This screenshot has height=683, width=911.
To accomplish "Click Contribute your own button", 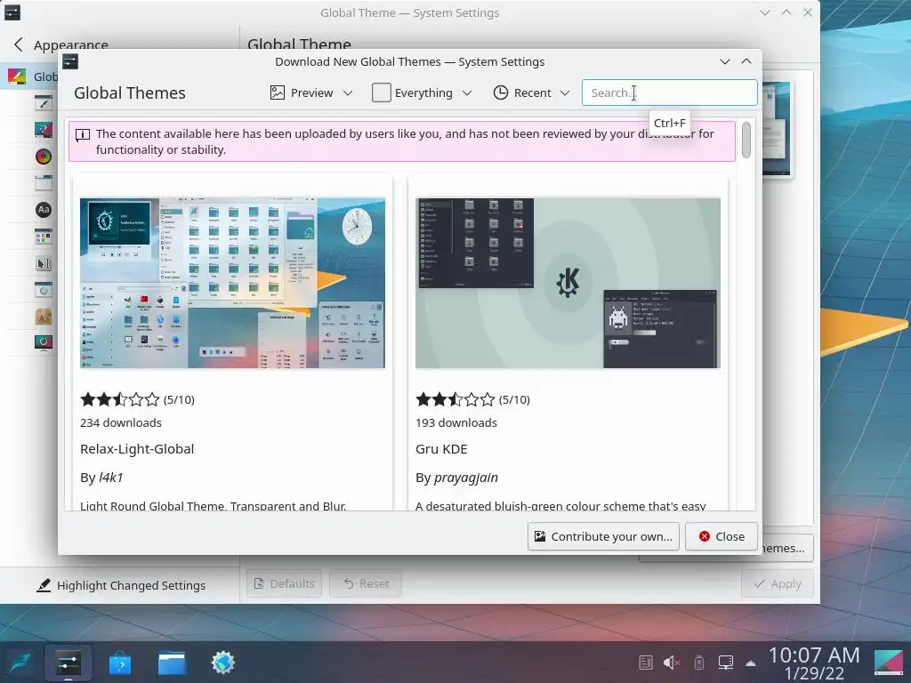I will pos(604,536).
